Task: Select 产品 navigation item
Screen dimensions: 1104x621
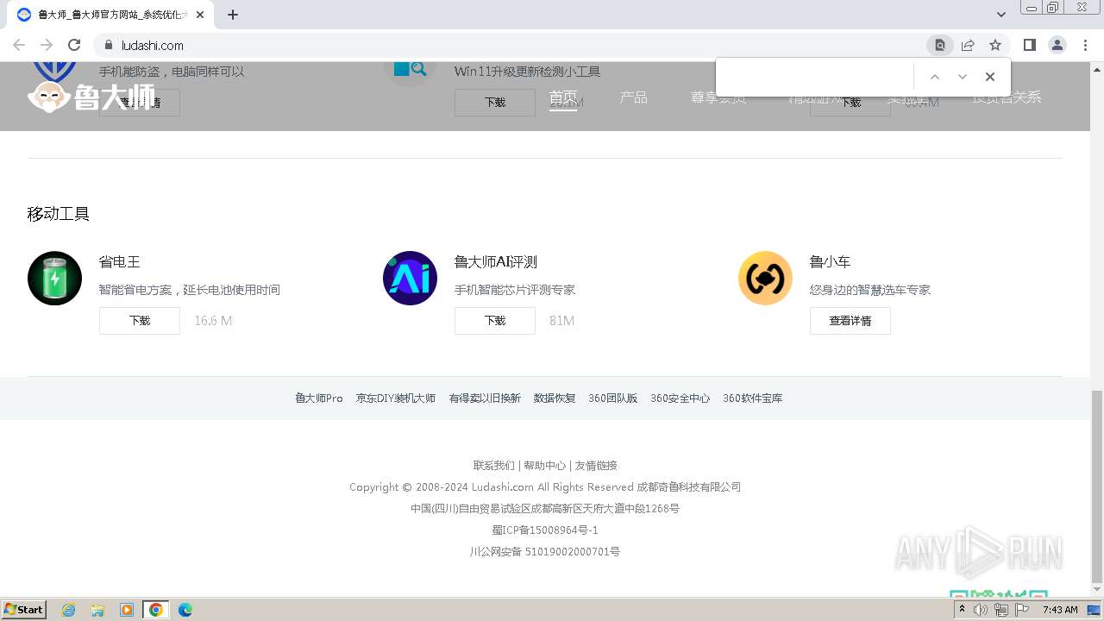Action: click(633, 97)
